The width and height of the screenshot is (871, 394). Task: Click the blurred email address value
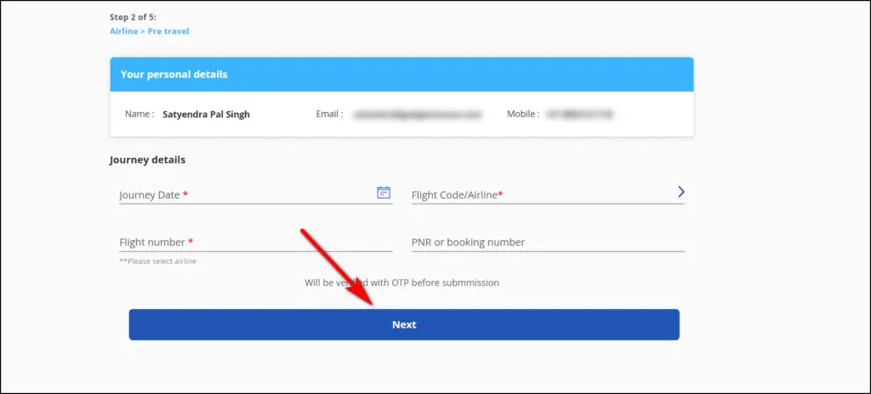click(x=417, y=115)
